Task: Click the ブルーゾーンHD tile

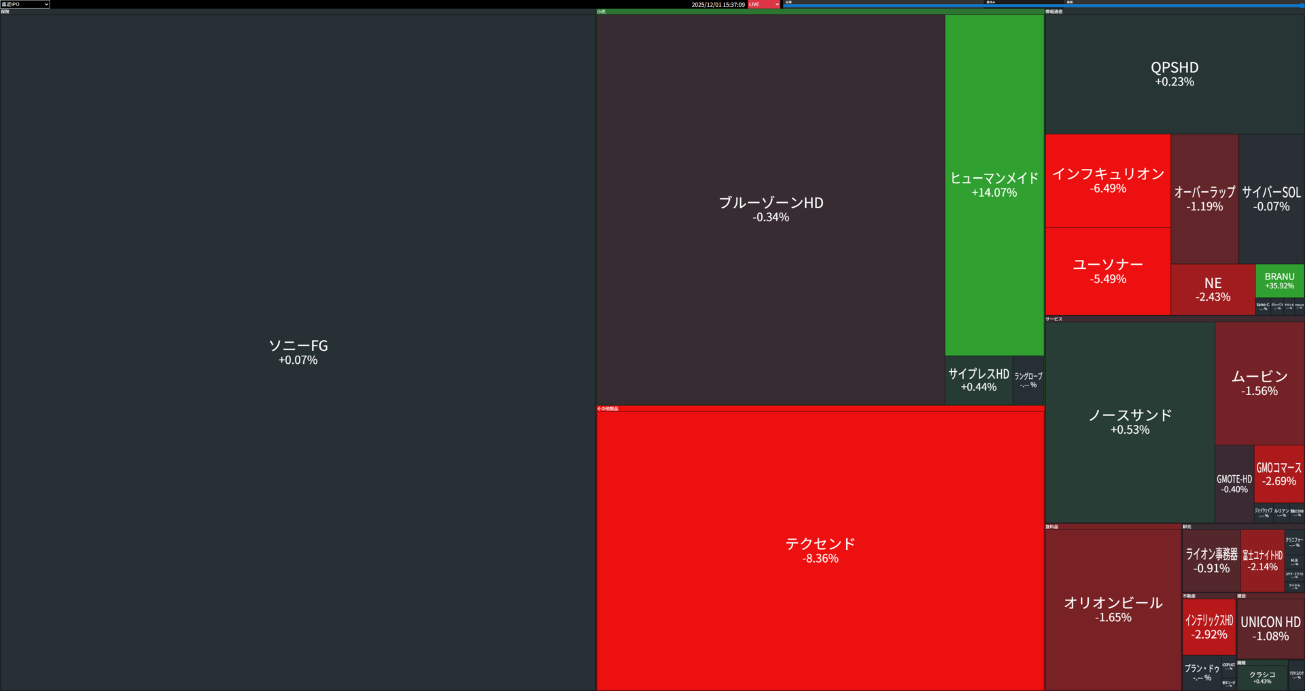Action: point(770,209)
